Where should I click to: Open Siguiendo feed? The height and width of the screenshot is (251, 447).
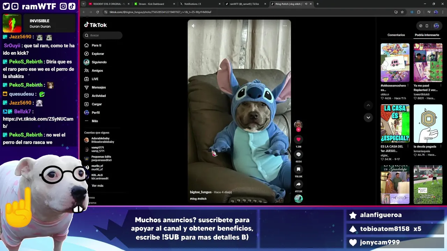pos(95,62)
